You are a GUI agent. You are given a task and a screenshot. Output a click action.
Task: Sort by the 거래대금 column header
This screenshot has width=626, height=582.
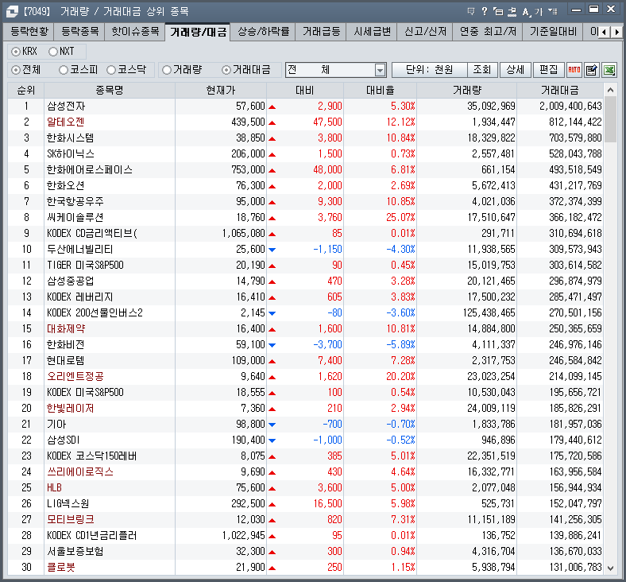(560, 91)
